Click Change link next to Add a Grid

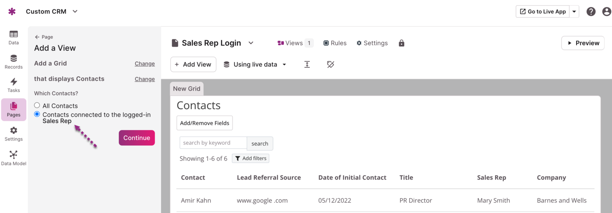coord(144,63)
